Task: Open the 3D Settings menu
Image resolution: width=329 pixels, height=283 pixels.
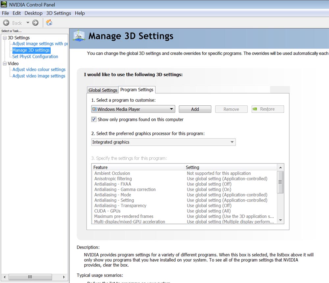Action: pyautogui.click(x=59, y=13)
